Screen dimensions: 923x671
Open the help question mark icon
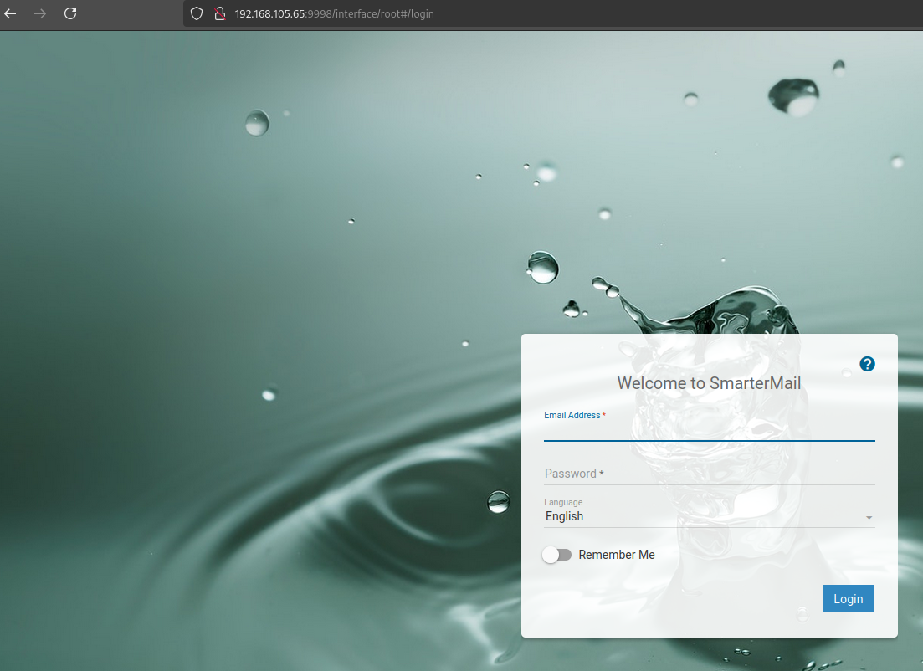[867, 364]
